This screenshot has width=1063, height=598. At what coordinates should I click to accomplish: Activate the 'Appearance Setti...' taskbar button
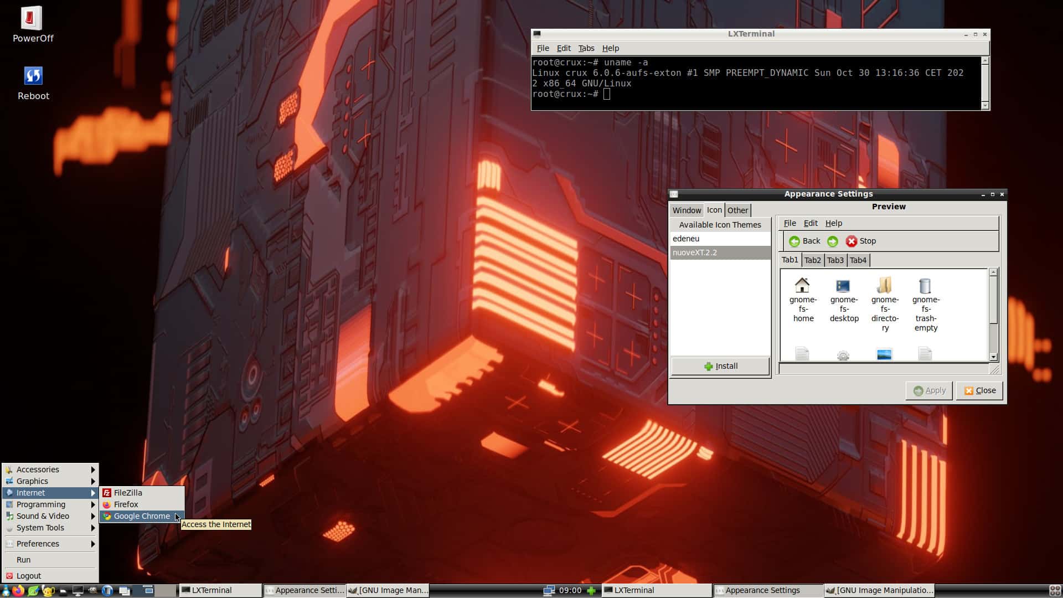click(304, 590)
